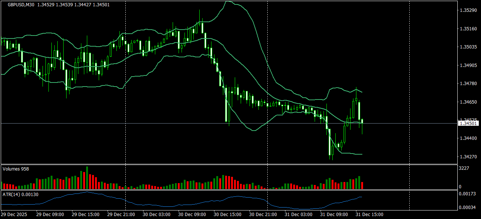Select the current price label 1.34501

pyautogui.click(x=469, y=123)
